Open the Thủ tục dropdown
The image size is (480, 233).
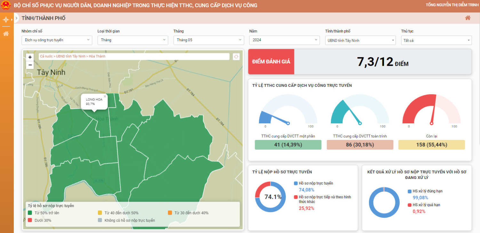click(x=436, y=41)
